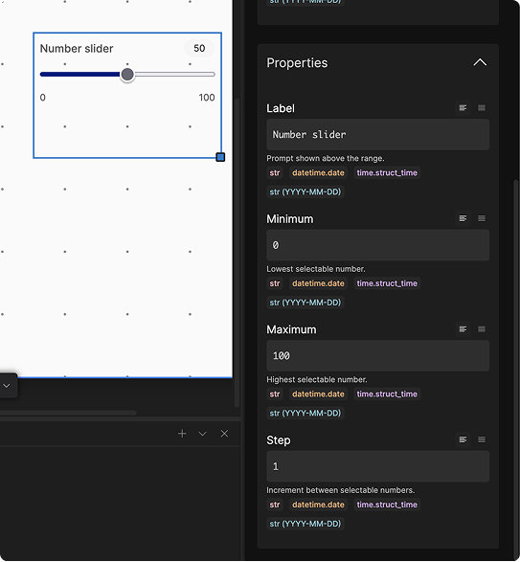Viewport: 520px width, 562px height.
Task: Click 'Prompt shown above the range.' description
Action: (x=326, y=158)
